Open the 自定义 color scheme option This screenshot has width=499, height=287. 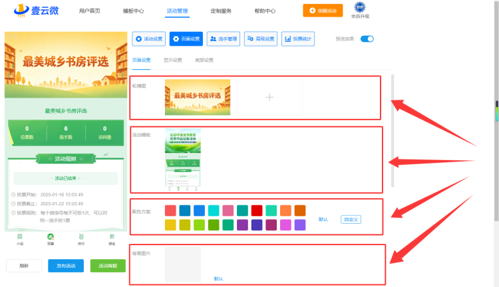[351, 219]
